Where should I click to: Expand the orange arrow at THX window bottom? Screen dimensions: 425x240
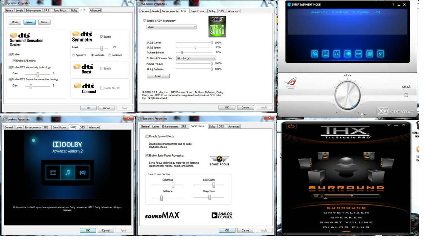click(x=346, y=231)
